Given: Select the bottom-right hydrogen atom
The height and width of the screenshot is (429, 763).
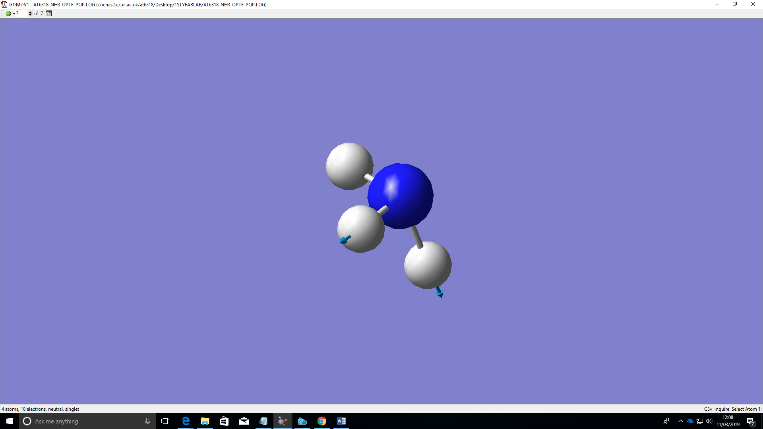Looking at the screenshot, I should tap(428, 265).
